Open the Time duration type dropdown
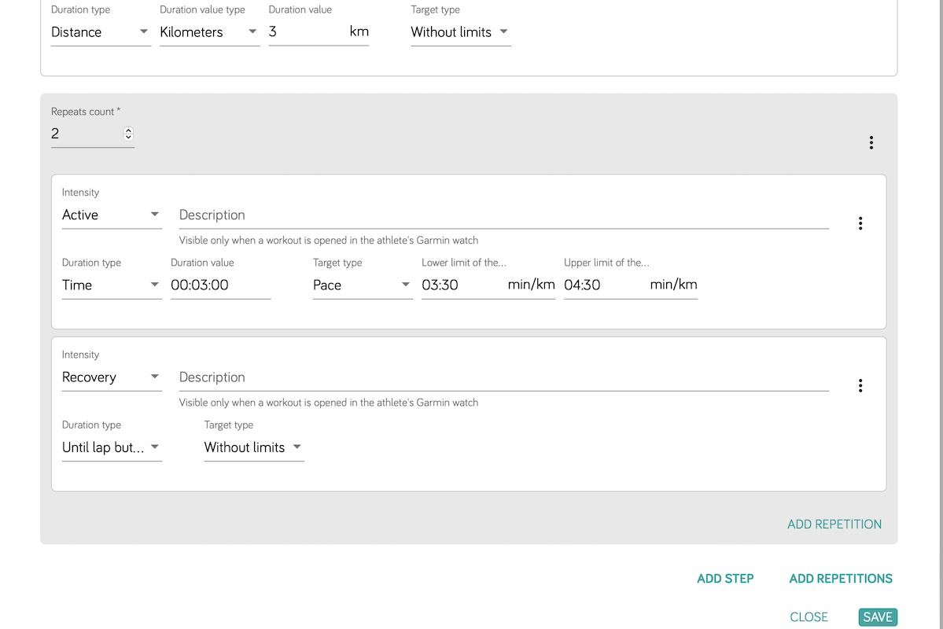The width and height of the screenshot is (943, 629). pyautogui.click(x=112, y=285)
